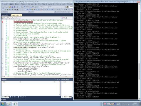Toggle the red breakpoint in editor margin
The width and height of the screenshot is (141, 106).
click(2, 22)
